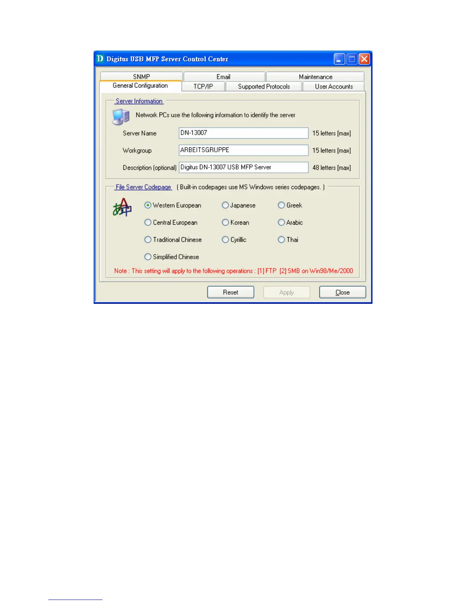Choose Simplified Chinese codepage
The width and height of the screenshot is (466, 603).
(x=172, y=257)
